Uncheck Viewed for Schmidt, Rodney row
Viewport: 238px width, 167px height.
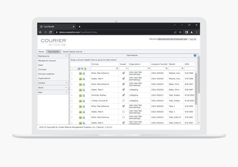coord(123,95)
